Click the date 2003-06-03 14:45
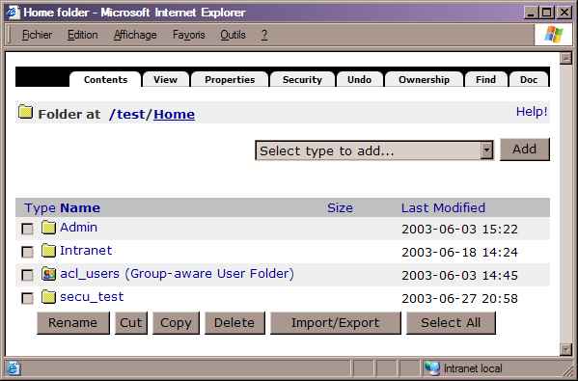 pos(459,276)
